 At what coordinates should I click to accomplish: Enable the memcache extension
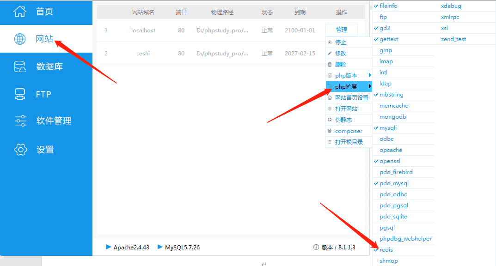pos(393,105)
